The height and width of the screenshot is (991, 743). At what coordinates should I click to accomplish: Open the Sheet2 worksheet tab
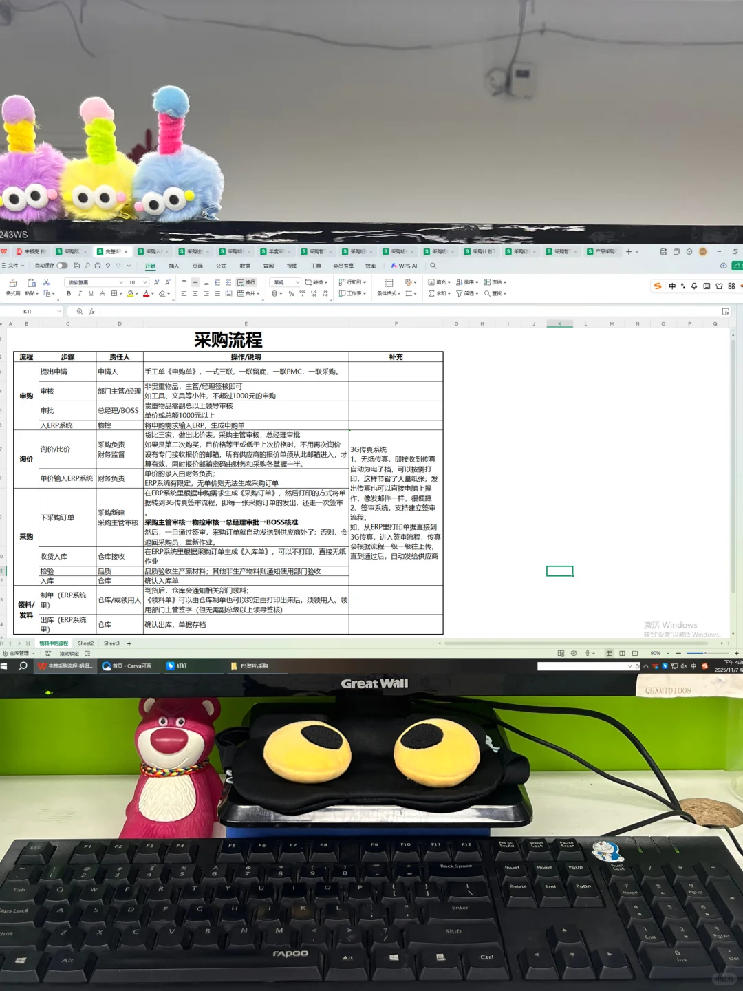(x=86, y=643)
